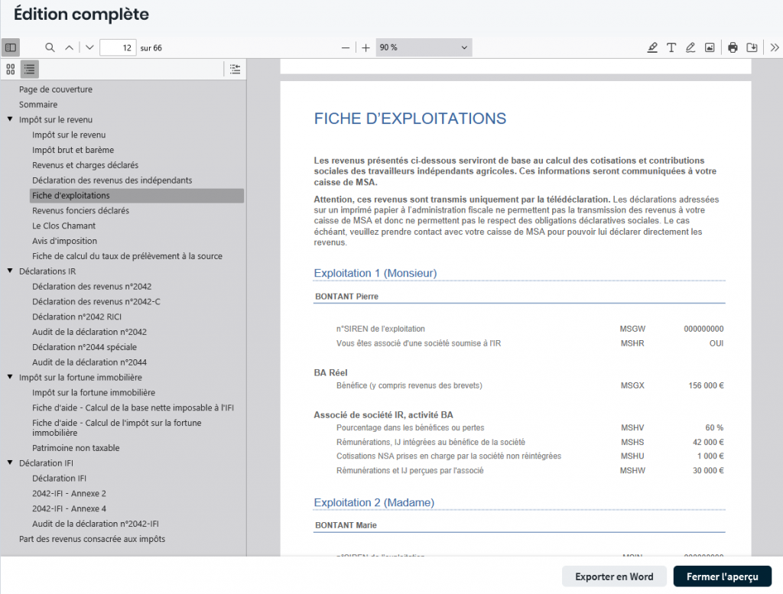The height and width of the screenshot is (594, 783).
Task: Click the MSHR value OUI
Action: (x=716, y=343)
